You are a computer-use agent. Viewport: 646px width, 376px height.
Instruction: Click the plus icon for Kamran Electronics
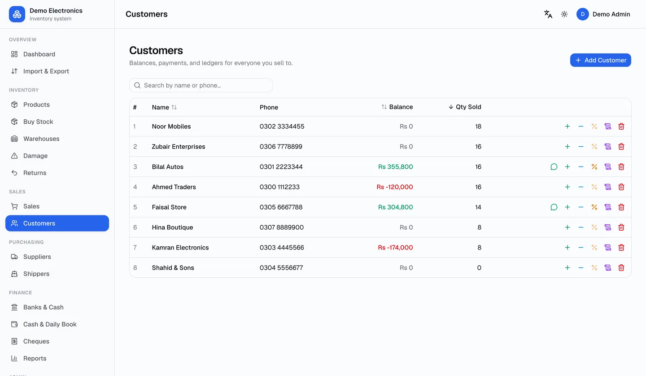coord(567,248)
